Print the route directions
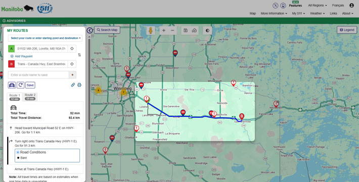The height and width of the screenshot is (182, 359). point(79,85)
